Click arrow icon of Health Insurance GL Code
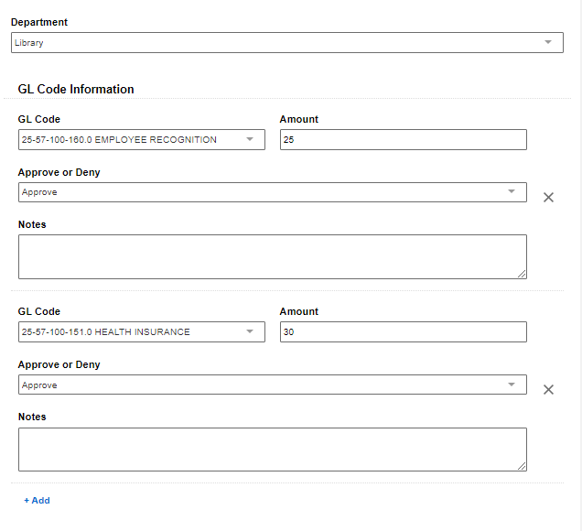 pos(250,331)
